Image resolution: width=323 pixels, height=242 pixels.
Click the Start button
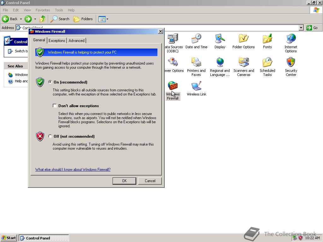[9, 238]
